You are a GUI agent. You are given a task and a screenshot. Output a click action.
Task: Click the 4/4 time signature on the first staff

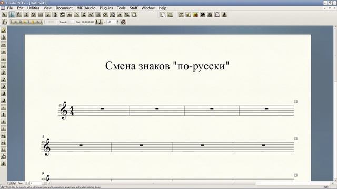pyautogui.click(x=72, y=110)
